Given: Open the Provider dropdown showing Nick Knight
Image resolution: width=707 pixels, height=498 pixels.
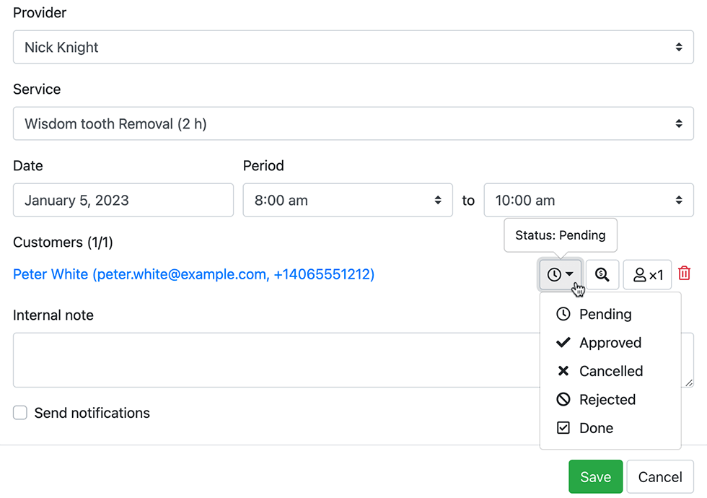Looking at the screenshot, I should tap(353, 47).
